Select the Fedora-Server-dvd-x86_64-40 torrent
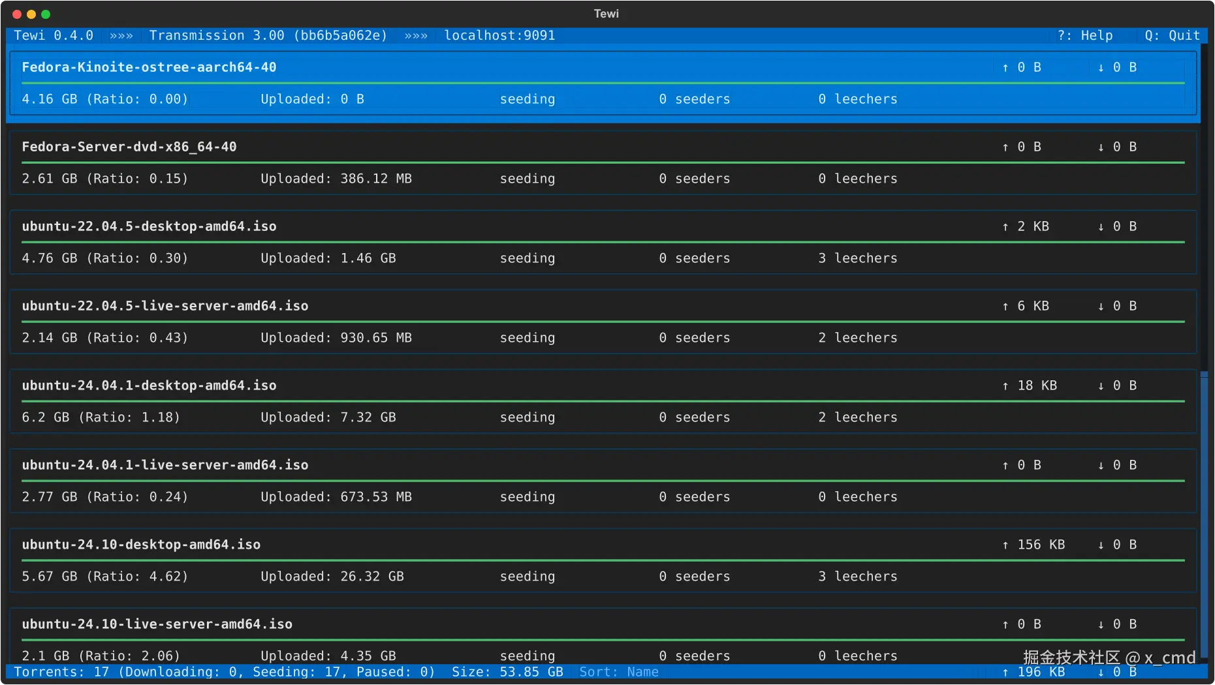The height and width of the screenshot is (685, 1215). (x=603, y=162)
